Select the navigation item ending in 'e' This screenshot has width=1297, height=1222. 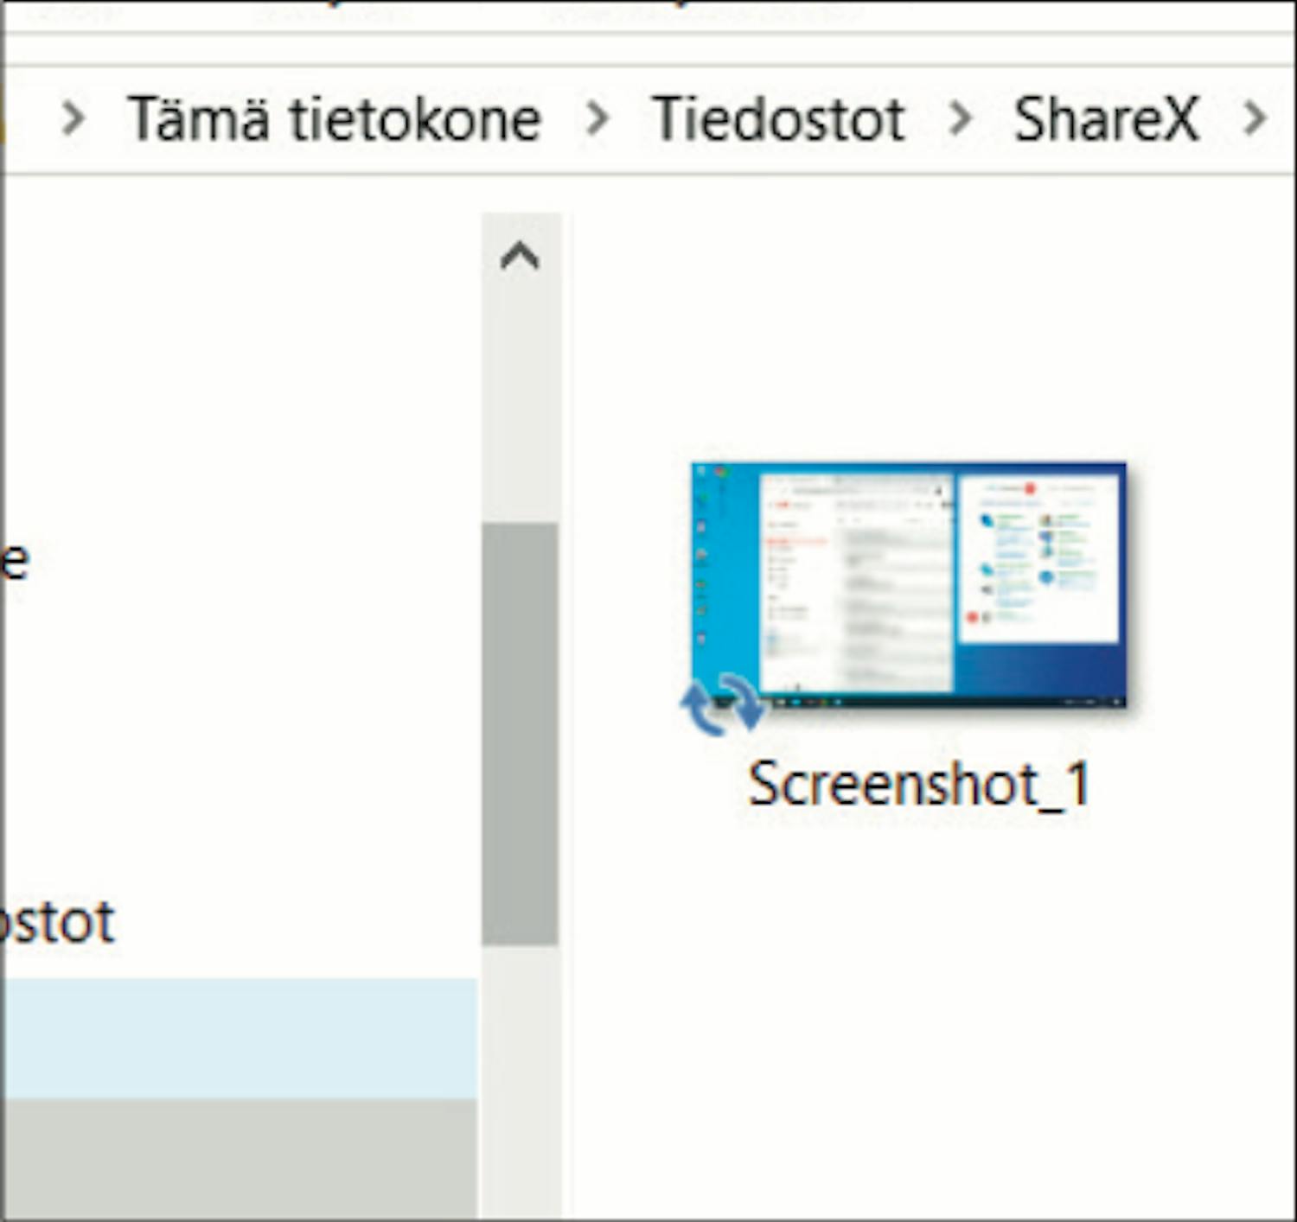tap(16, 562)
